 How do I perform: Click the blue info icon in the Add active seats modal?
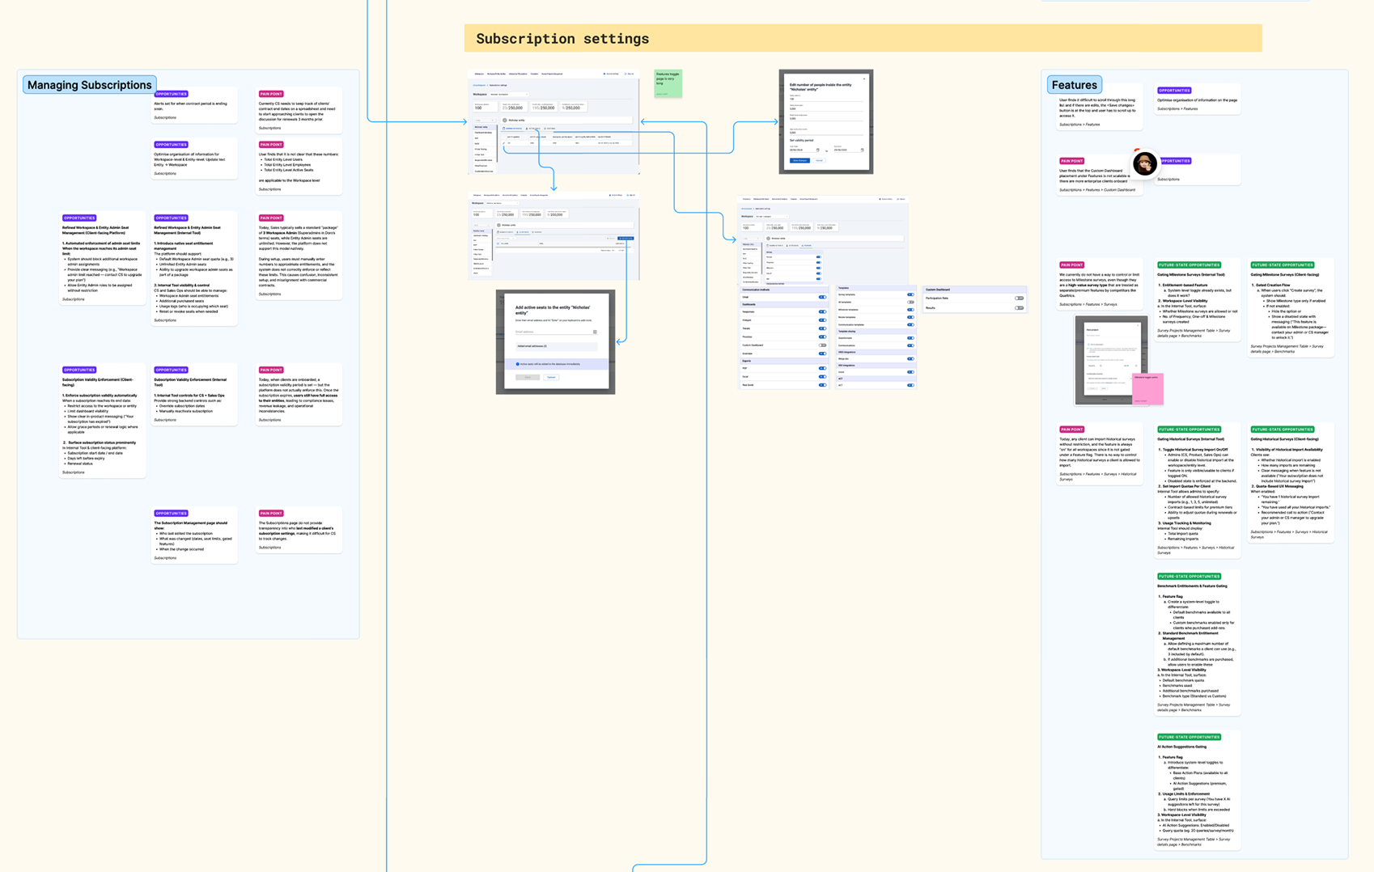(518, 364)
